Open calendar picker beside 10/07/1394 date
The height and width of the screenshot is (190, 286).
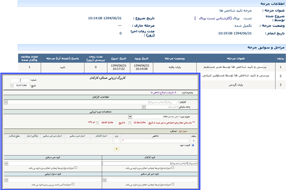[x=97, y=123]
